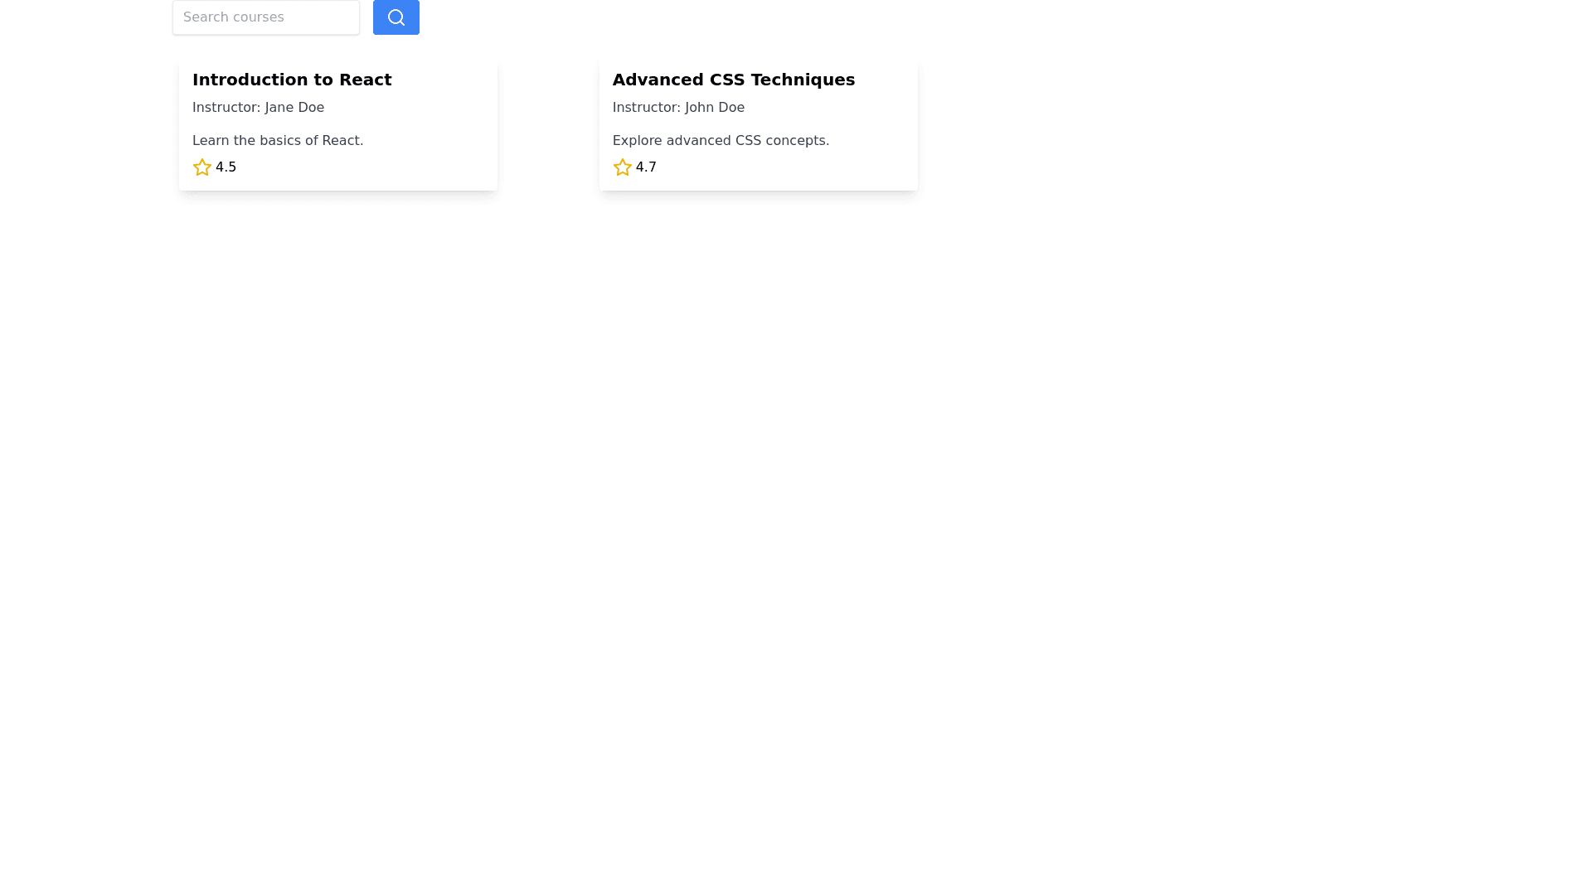Click the star icon next to 4.7
The height and width of the screenshot is (895, 1592).
click(x=622, y=167)
